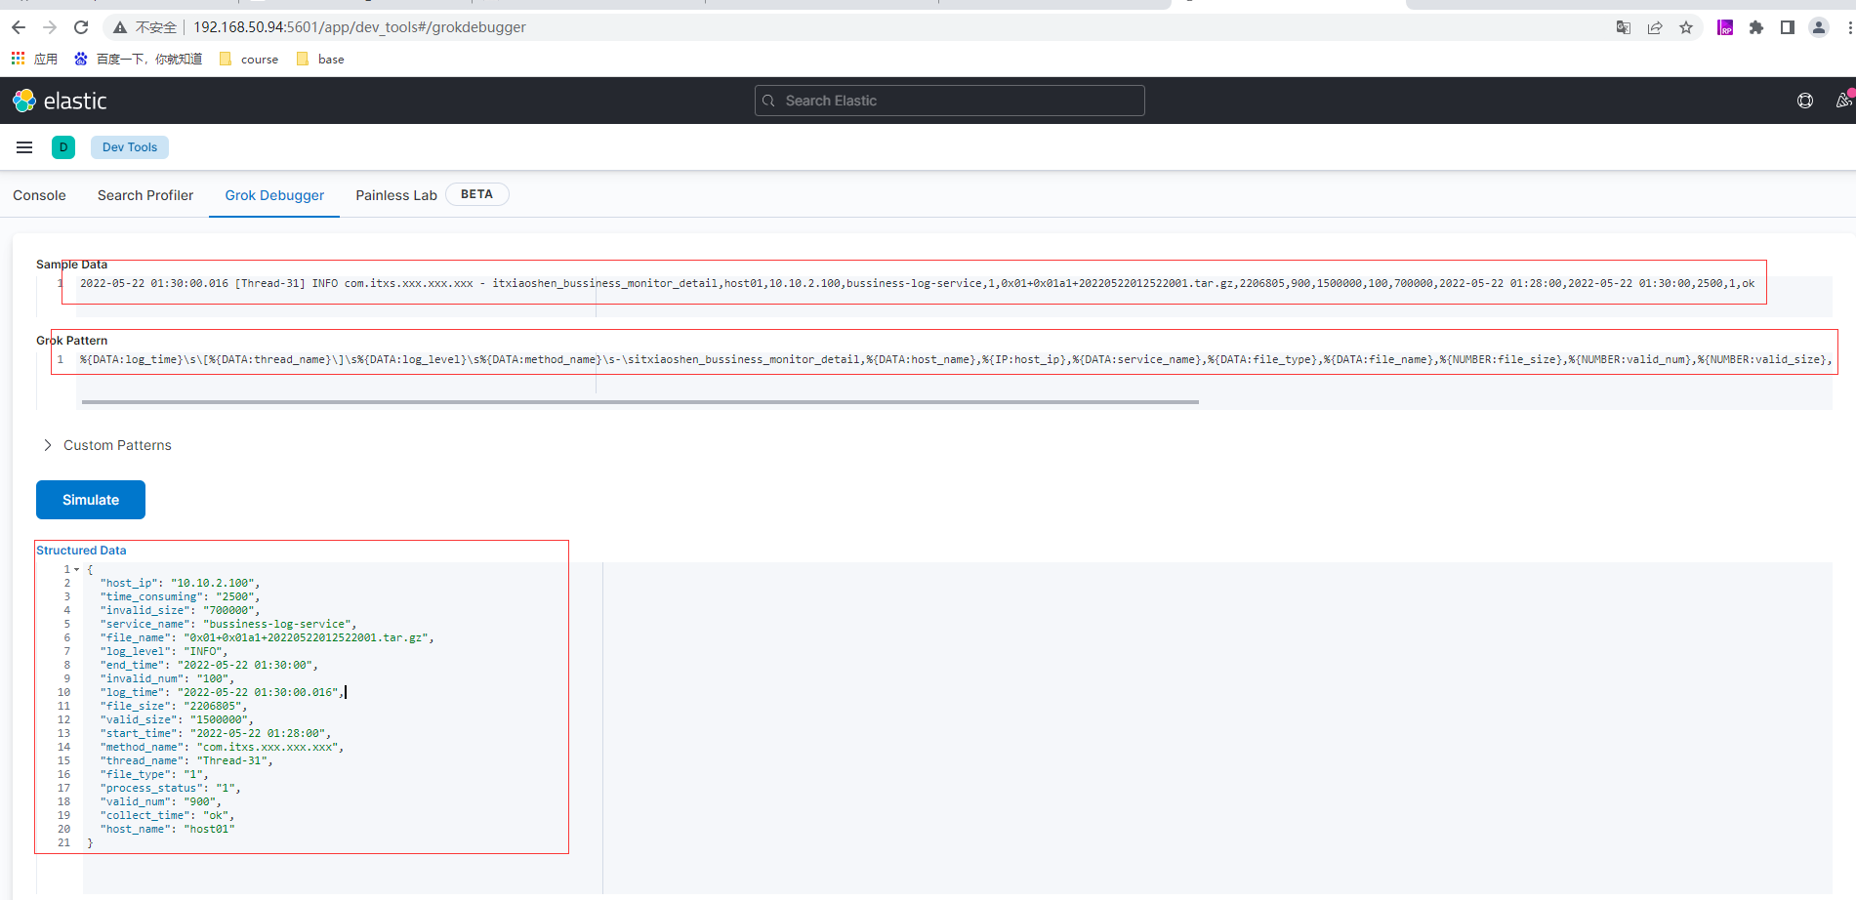This screenshot has width=1856, height=900.
Task: Open the base bookmark folder
Action: pyautogui.click(x=321, y=59)
